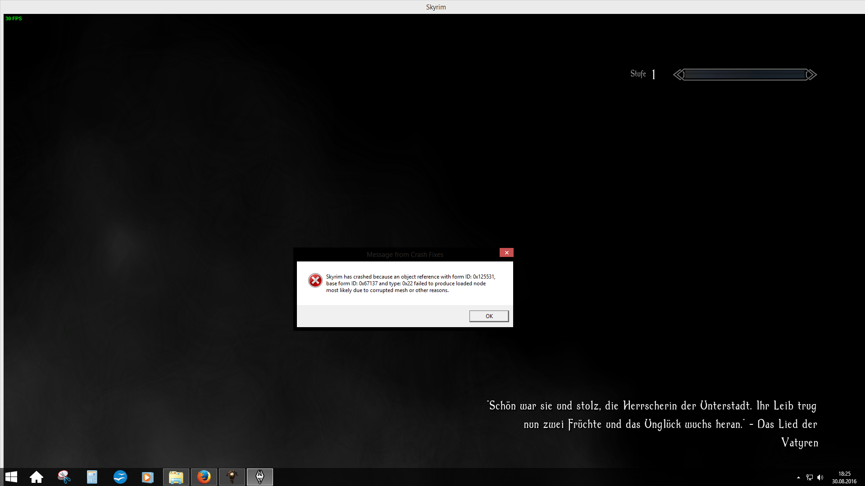The width and height of the screenshot is (865, 486).
Task: Open network status from system tray
Action: [x=810, y=477]
